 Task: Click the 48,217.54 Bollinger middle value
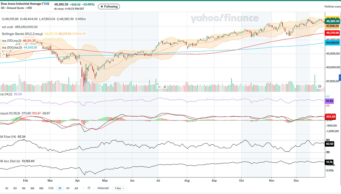tap(65, 34)
